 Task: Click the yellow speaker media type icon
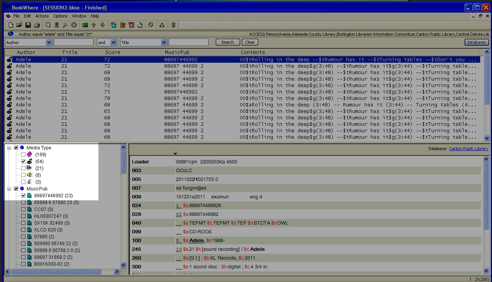pyautogui.click(x=30, y=175)
